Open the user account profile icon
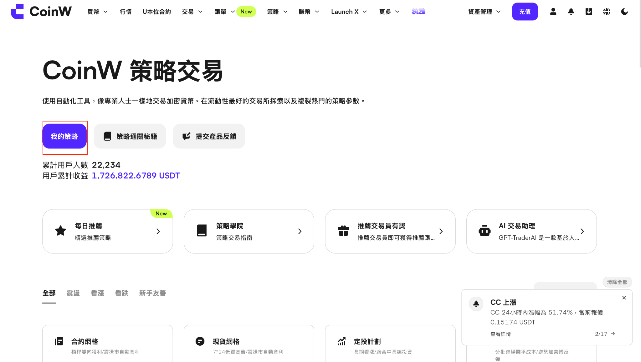Screen dimensions: 641x362 click(x=553, y=12)
